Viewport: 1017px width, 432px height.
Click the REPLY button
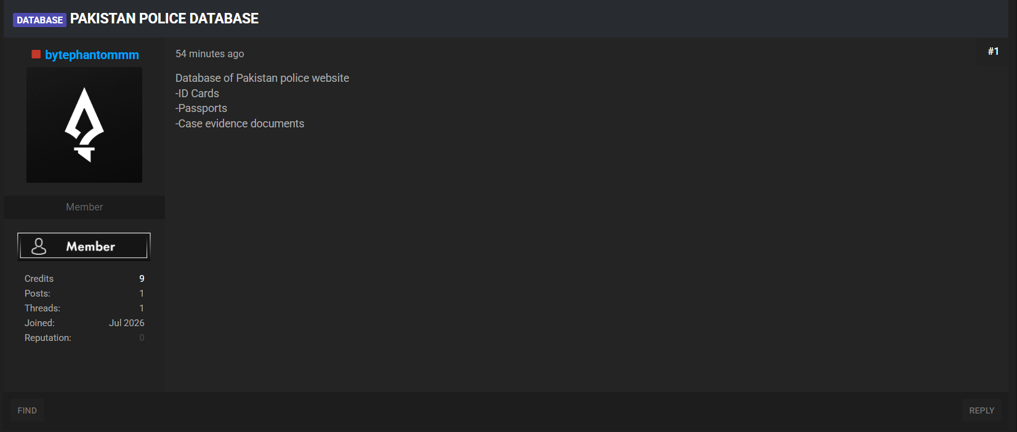point(981,410)
